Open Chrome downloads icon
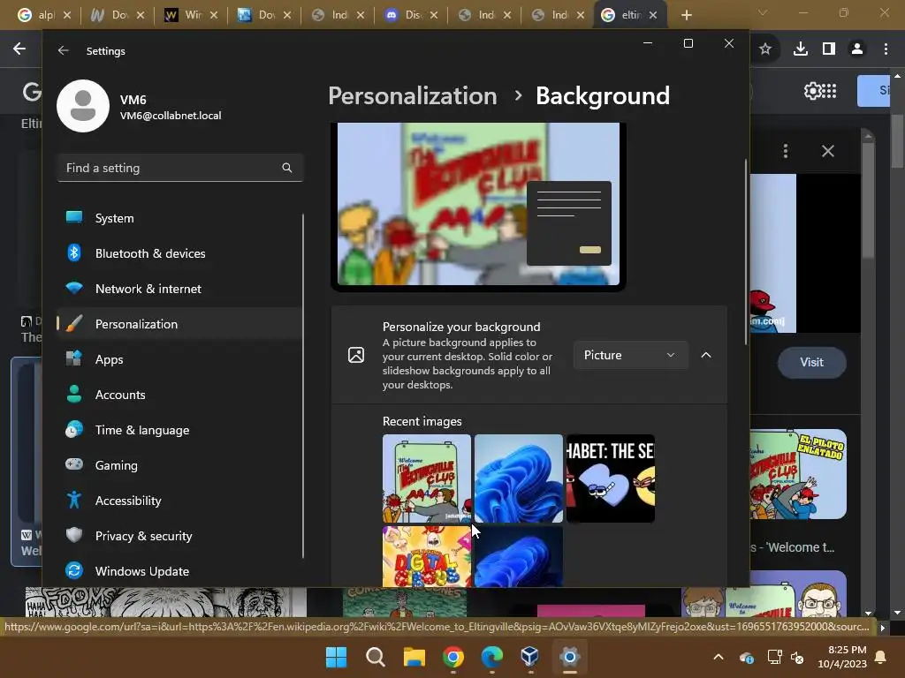The image size is (905, 678). [801, 49]
